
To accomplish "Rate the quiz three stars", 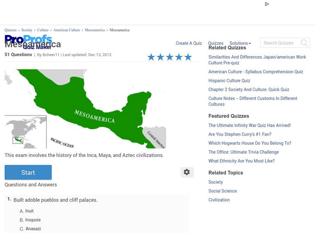I will tap(170, 57).
